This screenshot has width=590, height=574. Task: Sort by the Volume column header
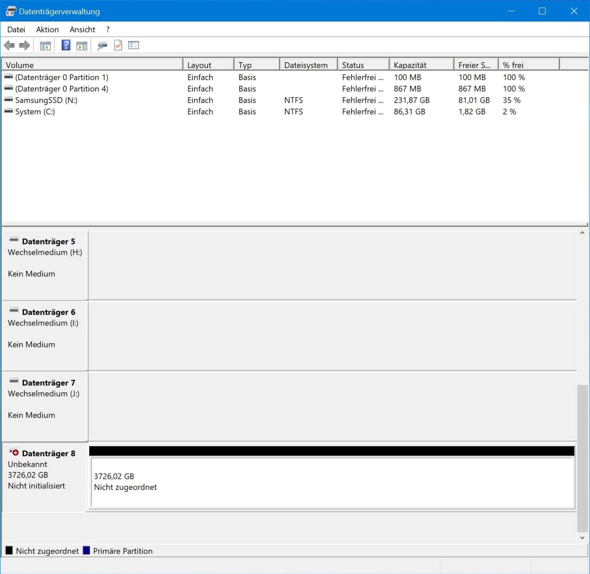coord(92,65)
